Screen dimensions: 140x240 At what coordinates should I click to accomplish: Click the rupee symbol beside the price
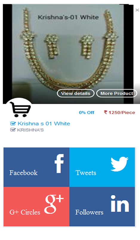coord(106,112)
